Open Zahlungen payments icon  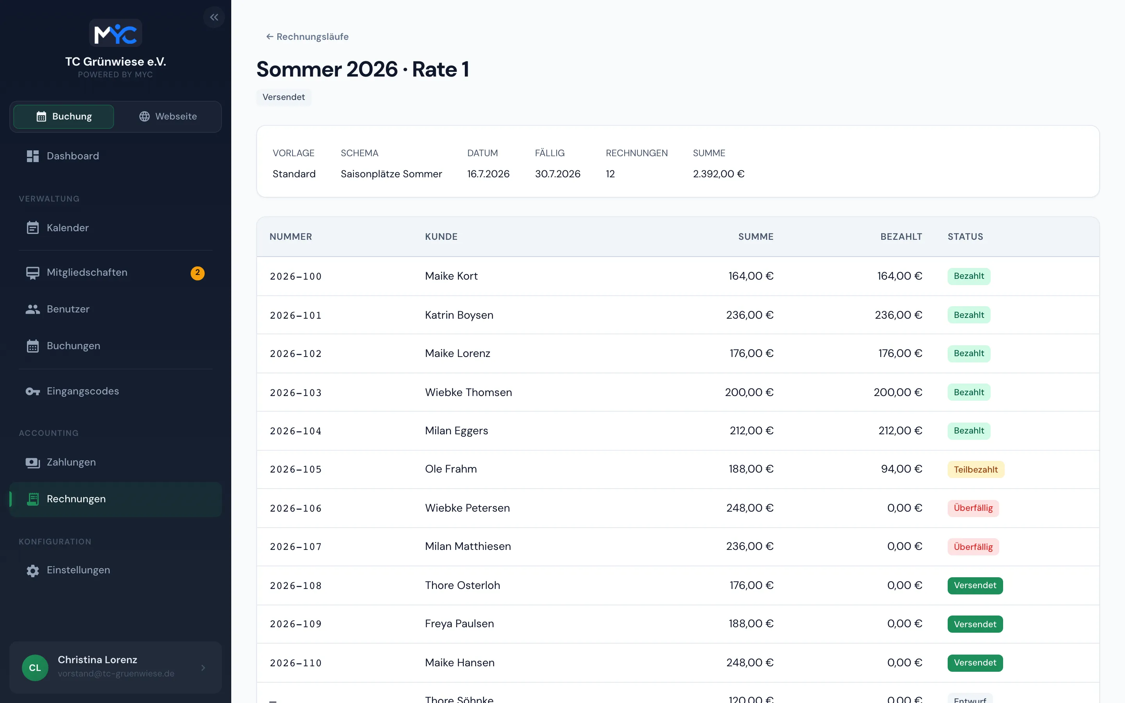click(32, 463)
